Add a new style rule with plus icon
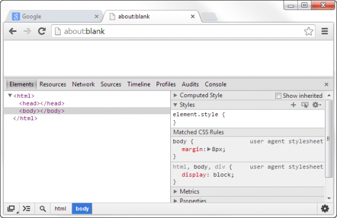 (x=293, y=105)
